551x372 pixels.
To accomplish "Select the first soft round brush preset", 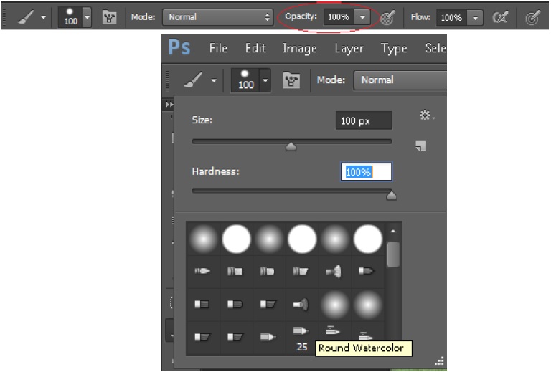I will (203, 239).
